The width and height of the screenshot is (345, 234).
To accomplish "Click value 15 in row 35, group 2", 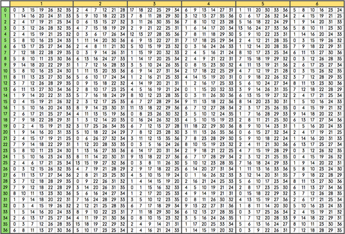I will tap(78, 224).
